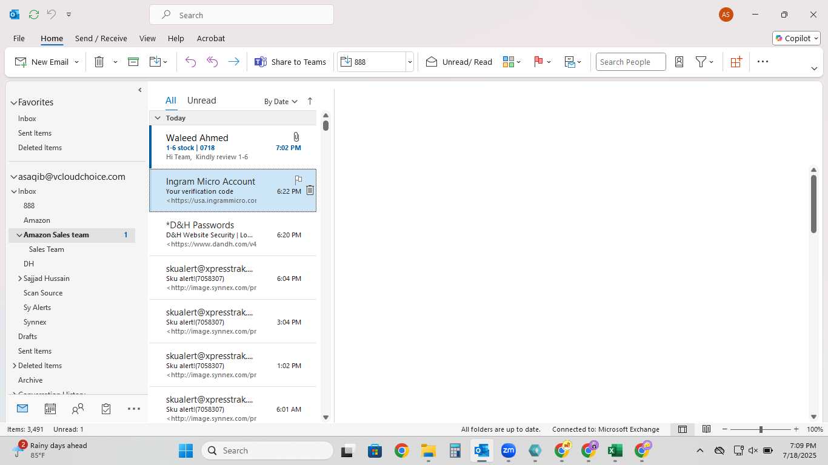Click the Share to Teams button
This screenshot has width=828, height=465.
click(x=290, y=62)
